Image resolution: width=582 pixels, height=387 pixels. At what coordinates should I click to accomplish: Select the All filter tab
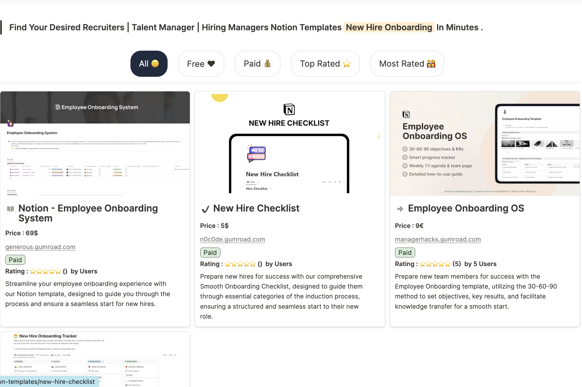click(x=149, y=64)
